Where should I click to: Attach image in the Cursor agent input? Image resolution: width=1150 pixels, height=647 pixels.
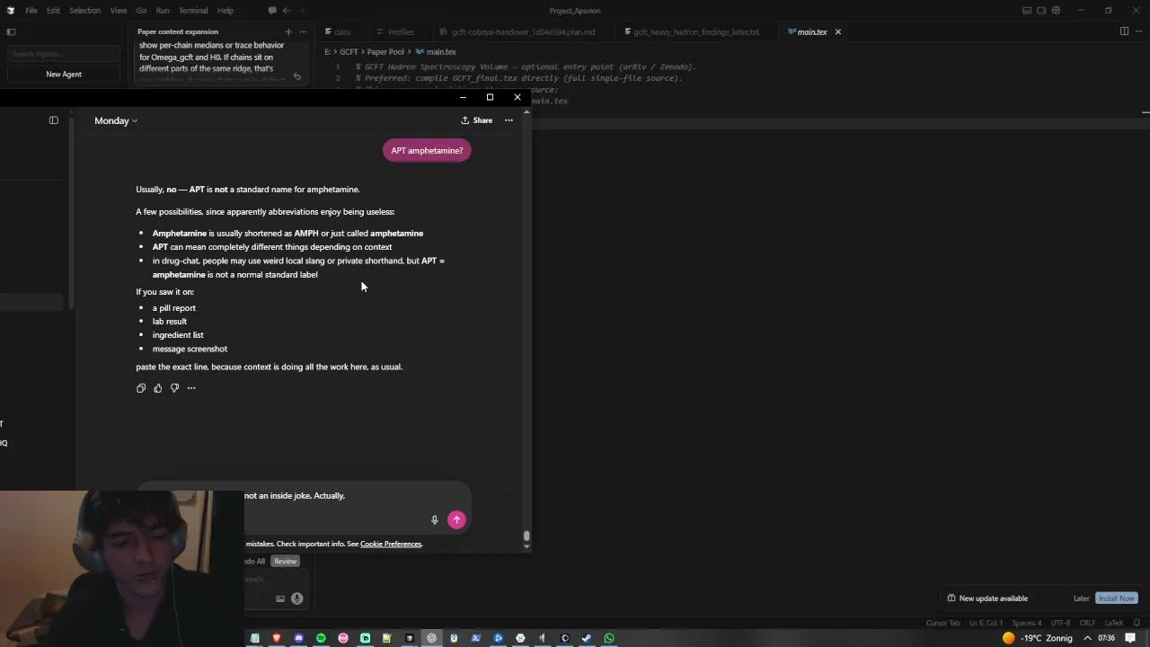point(280,598)
